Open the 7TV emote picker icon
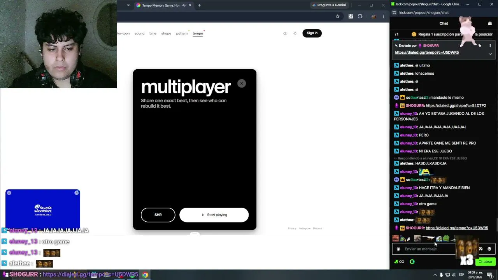The image size is (498, 280). 481,249
